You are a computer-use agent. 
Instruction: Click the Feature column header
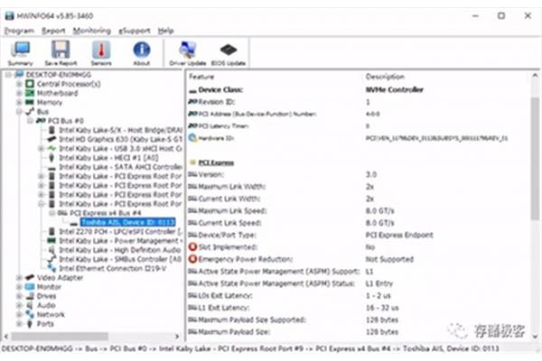click(x=201, y=77)
